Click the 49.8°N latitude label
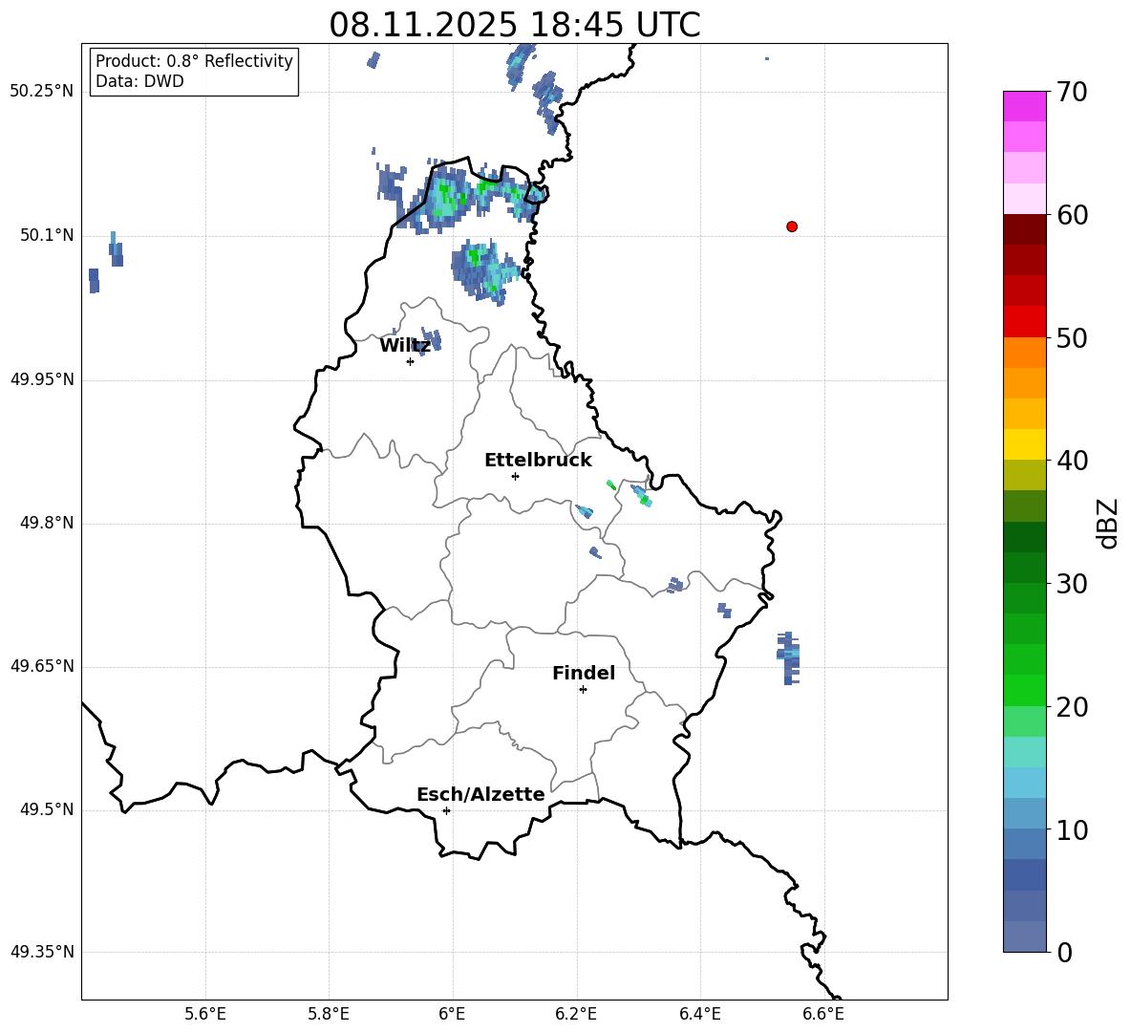The image size is (1131, 1033). coord(47,523)
